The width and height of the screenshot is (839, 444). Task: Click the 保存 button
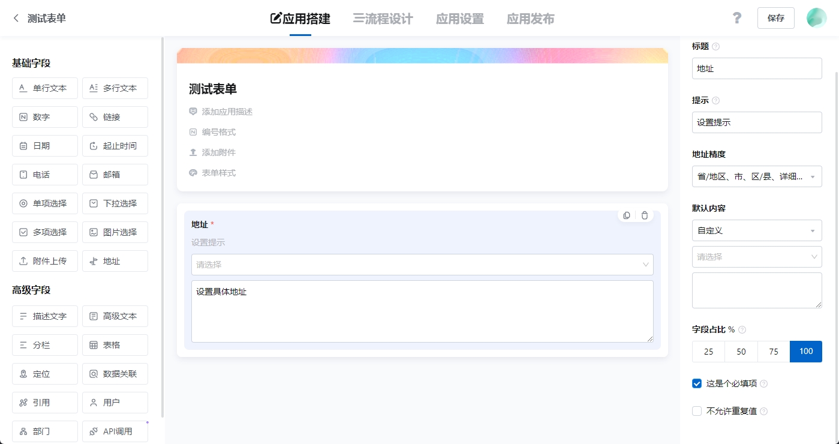[x=775, y=18]
